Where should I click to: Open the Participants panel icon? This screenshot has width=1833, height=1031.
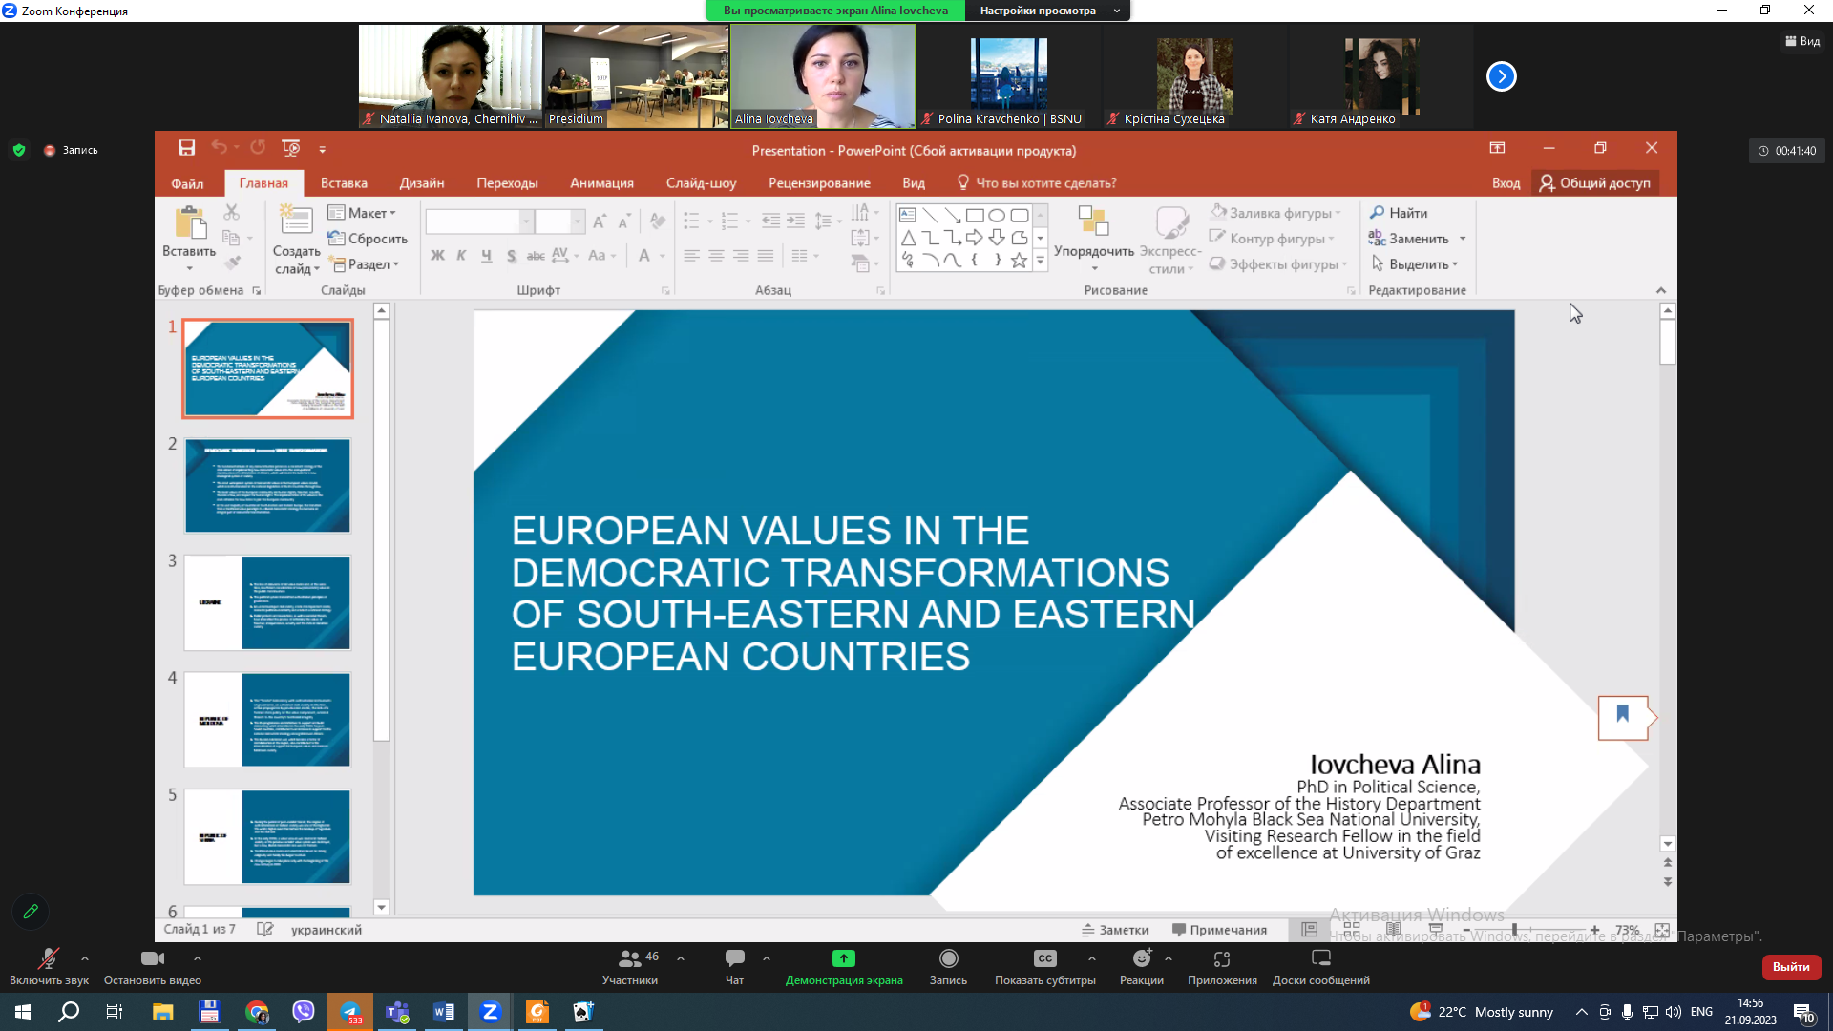(629, 958)
